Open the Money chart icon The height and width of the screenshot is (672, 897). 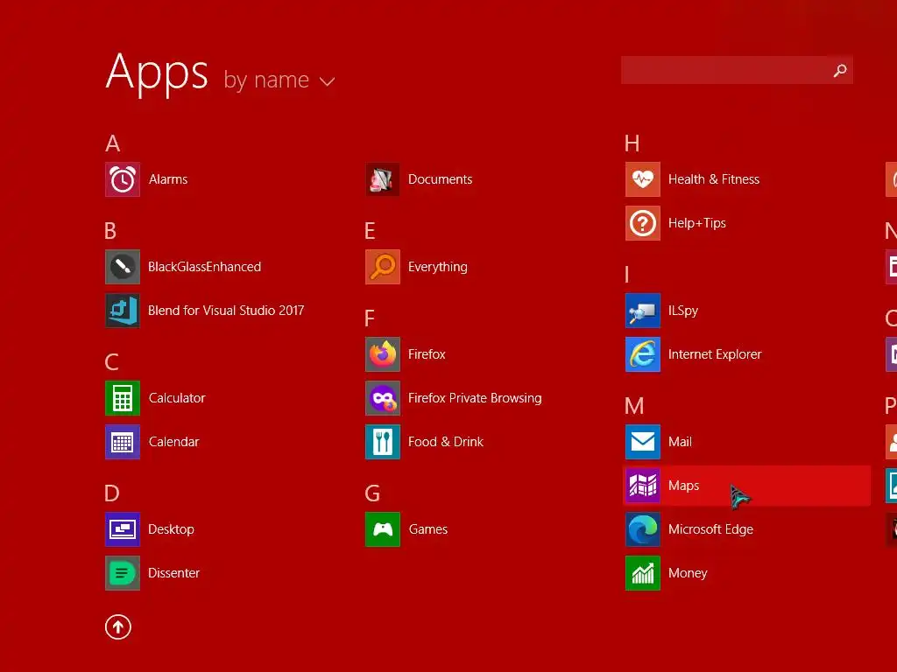(643, 573)
